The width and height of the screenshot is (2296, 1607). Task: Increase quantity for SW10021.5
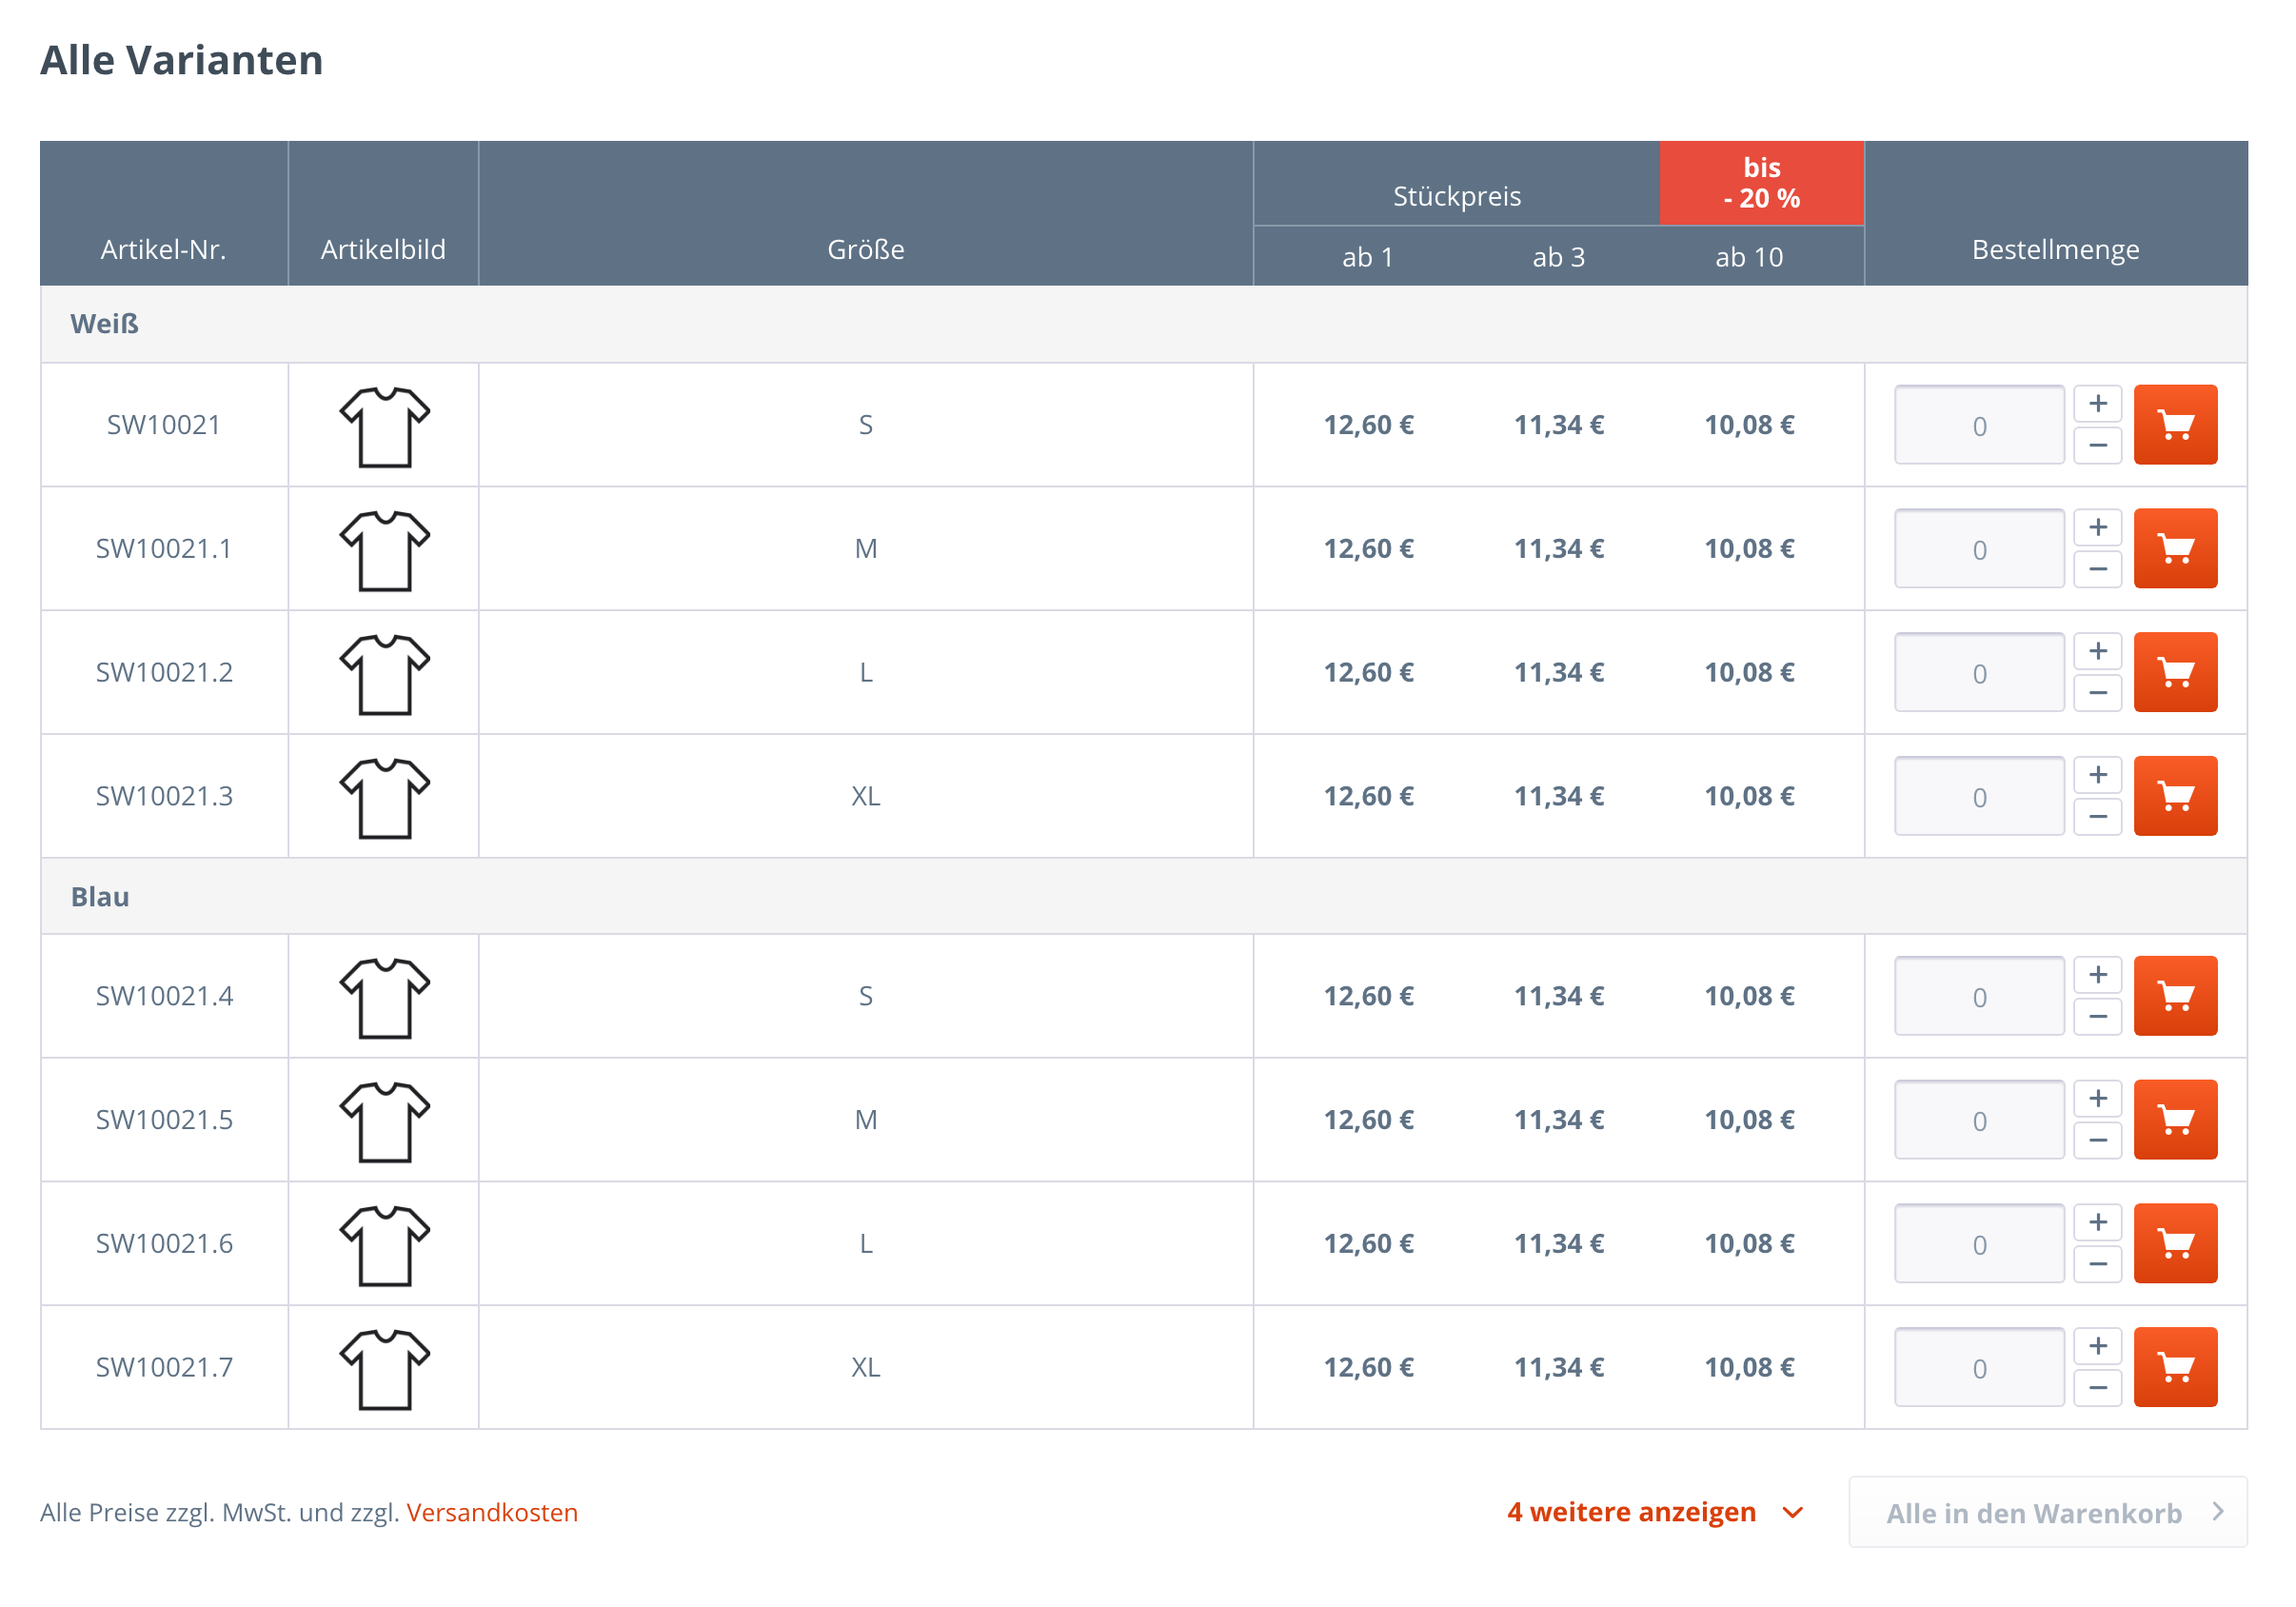click(2098, 1099)
